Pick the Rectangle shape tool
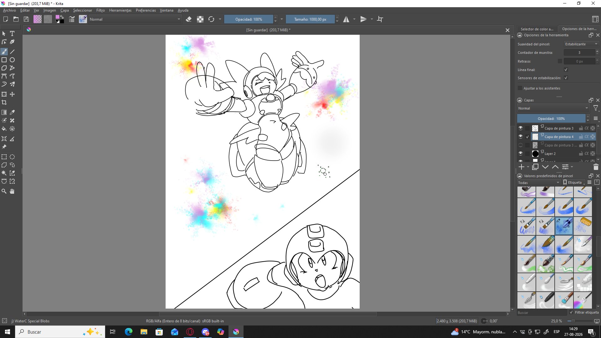This screenshot has height=338, width=601. pos(4,60)
